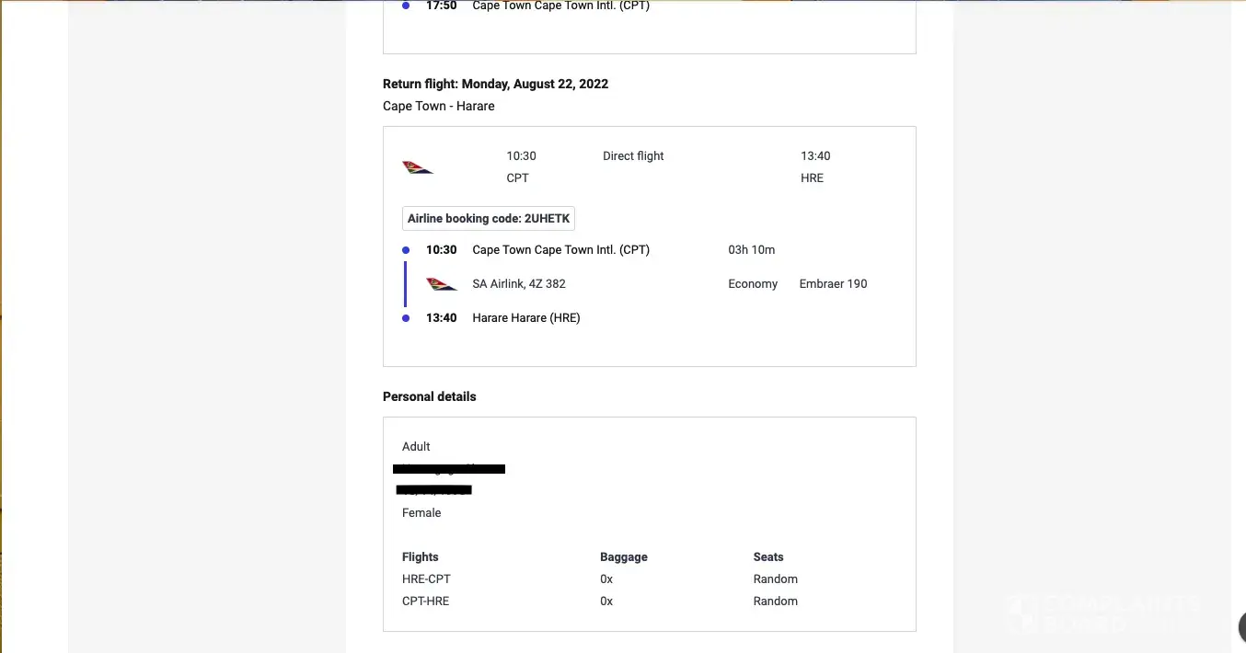
Task: Click the HRE-CPT flight row
Action: tap(426, 579)
